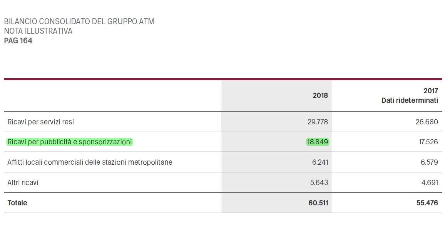Click the 'Affitti locali commerciali' row label
This screenshot has height=233, width=445.
coord(90,162)
